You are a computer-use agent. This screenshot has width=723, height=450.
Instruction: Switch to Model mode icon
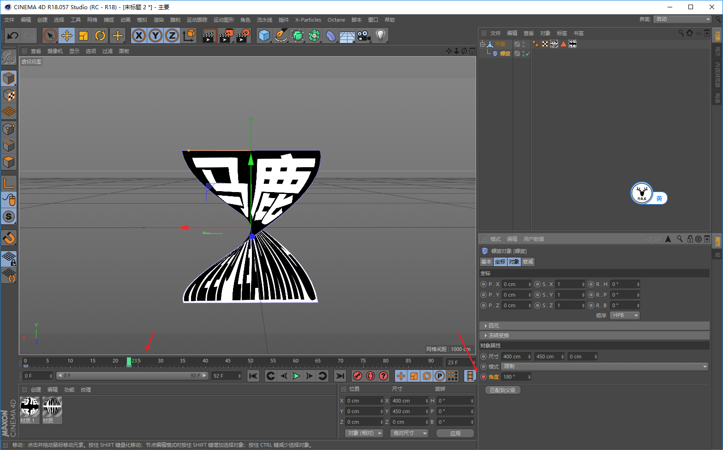tap(9, 79)
